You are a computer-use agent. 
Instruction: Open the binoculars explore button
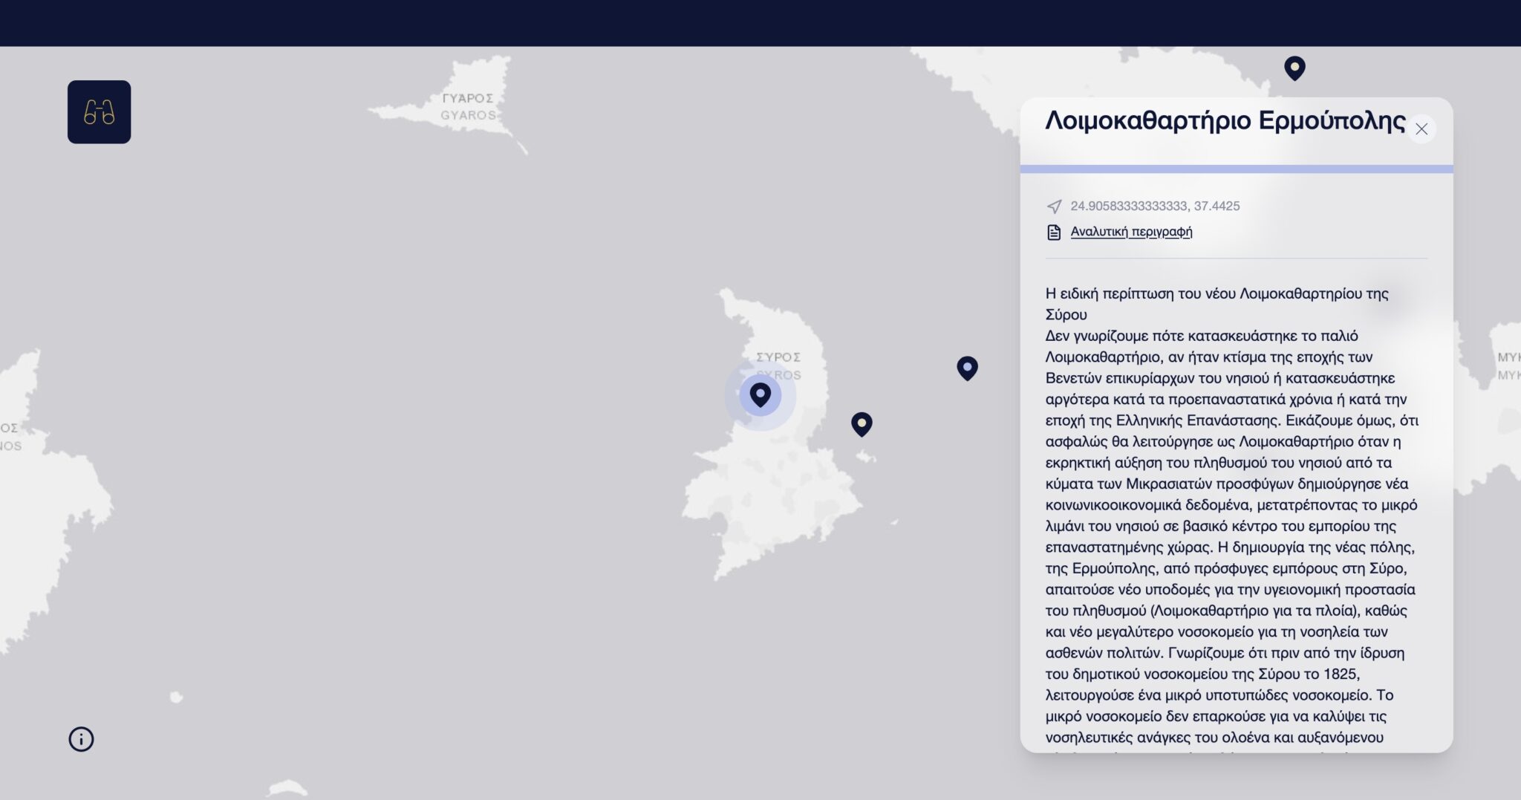99,112
